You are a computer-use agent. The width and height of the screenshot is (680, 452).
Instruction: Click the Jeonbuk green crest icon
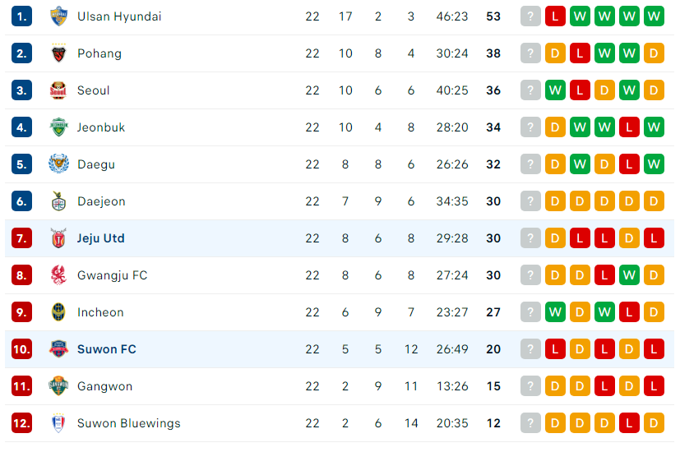coord(58,127)
